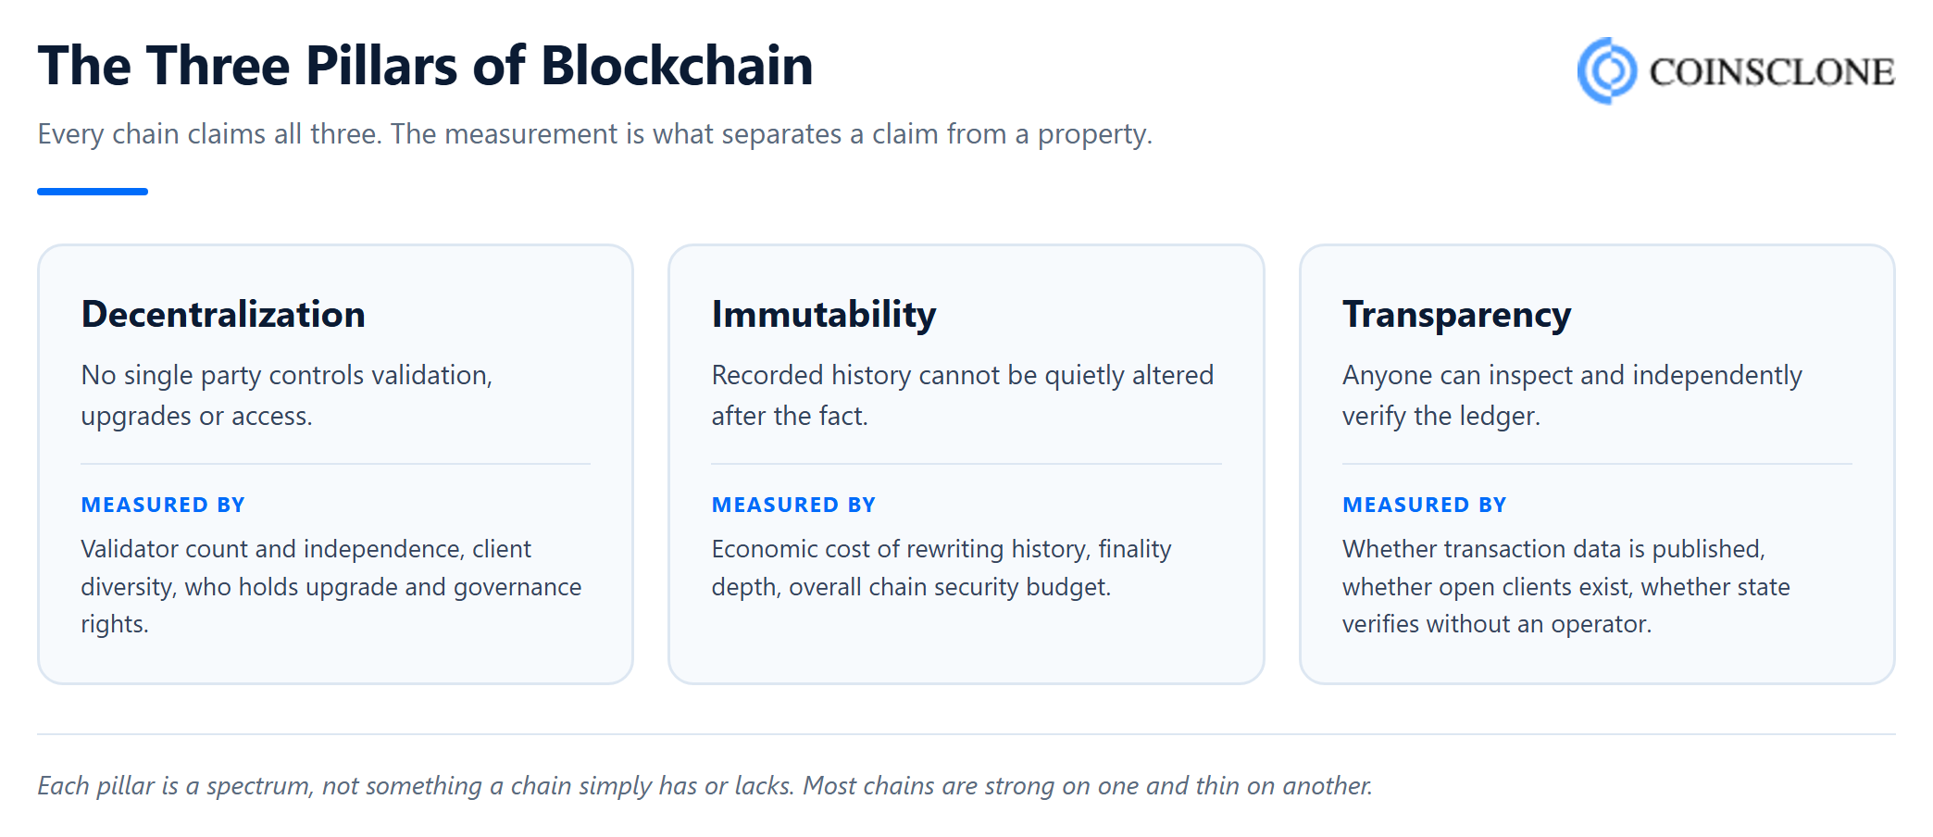Open the Decentralization card heading
1933x837 pixels.
223,314
